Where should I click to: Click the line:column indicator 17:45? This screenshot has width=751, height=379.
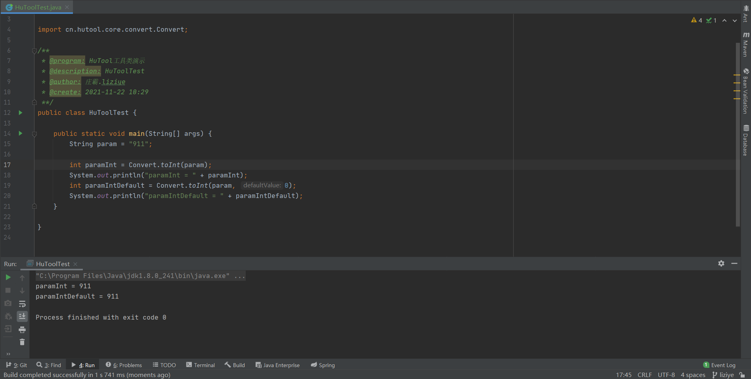[x=624, y=375]
